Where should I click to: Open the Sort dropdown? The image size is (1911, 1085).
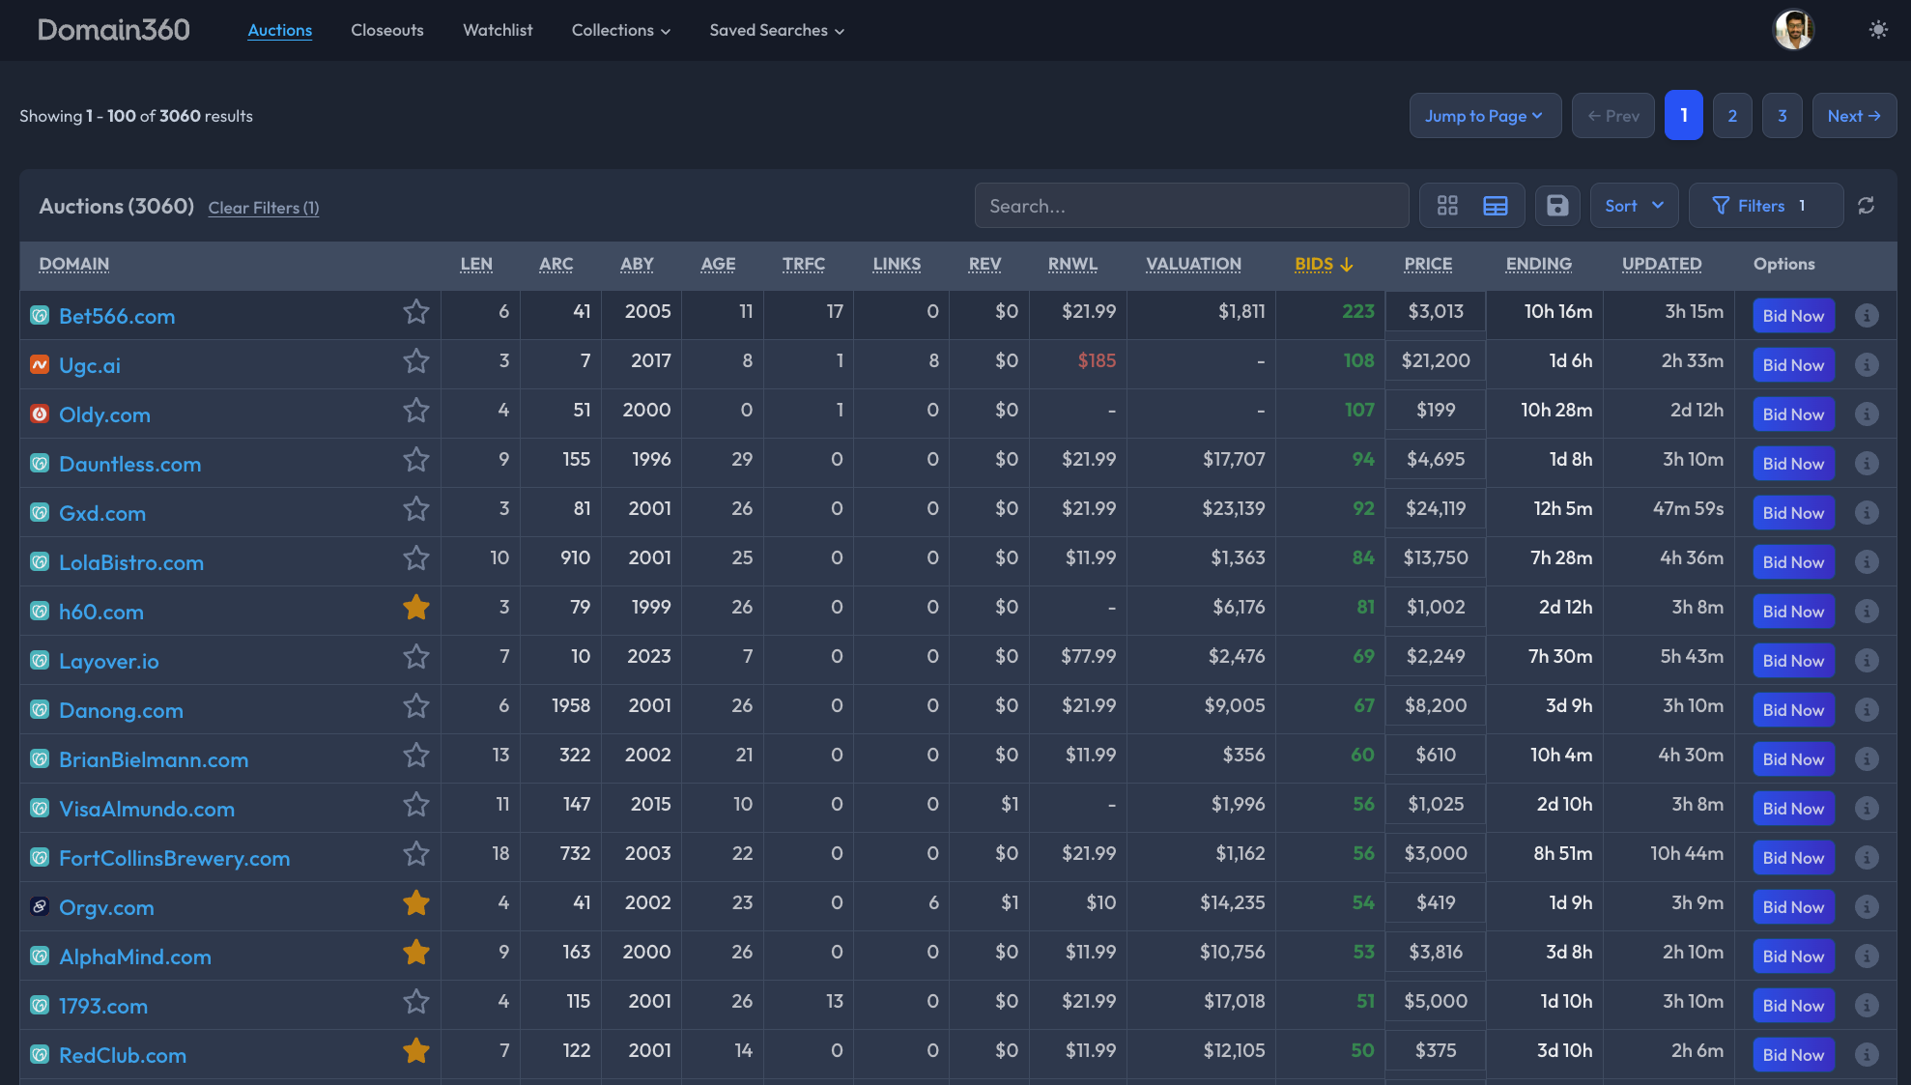[1634, 206]
